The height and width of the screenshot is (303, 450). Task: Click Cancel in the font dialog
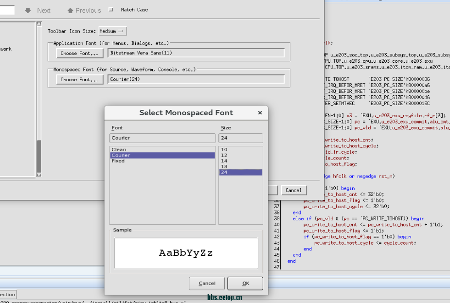click(207, 284)
